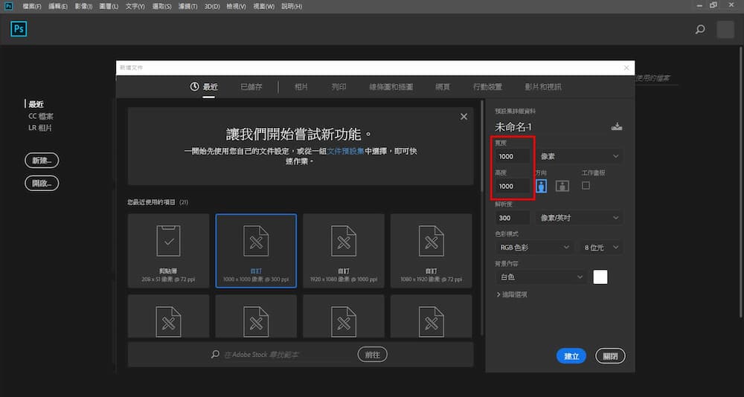The image size is (744, 397).
Task: Click the white background color swatch
Action: (600, 277)
